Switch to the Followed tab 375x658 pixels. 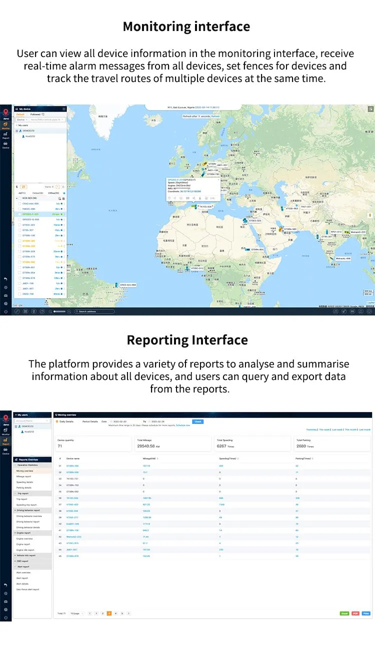pyautogui.click(x=35, y=114)
